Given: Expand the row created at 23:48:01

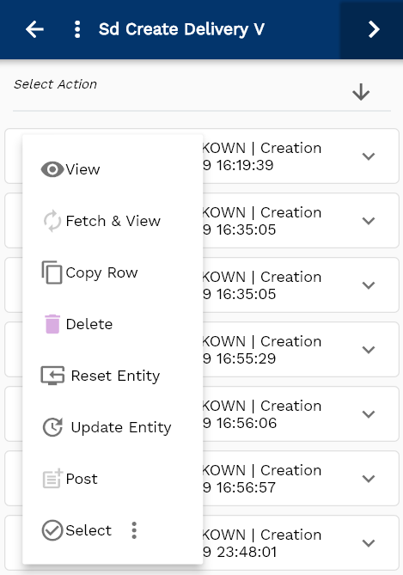Looking at the screenshot, I should (368, 543).
